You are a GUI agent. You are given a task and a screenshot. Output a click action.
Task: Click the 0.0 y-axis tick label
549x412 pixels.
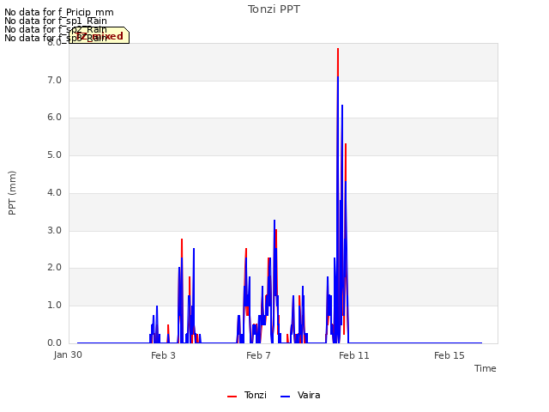click(x=54, y=342)
